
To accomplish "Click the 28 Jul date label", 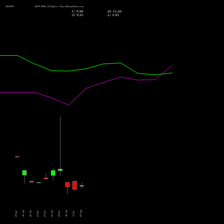I will [52, 214].
